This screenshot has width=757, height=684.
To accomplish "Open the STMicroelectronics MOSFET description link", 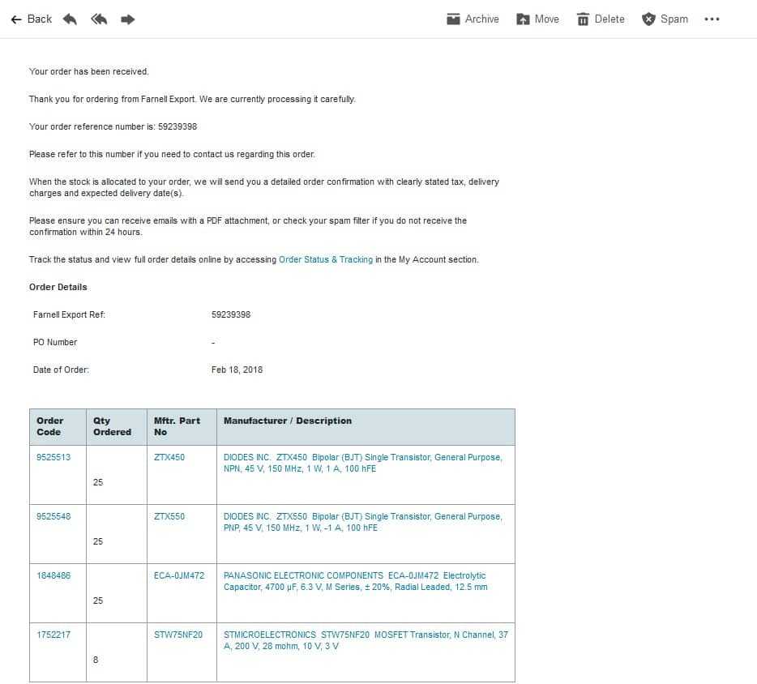I will click(x=366, y=640).
